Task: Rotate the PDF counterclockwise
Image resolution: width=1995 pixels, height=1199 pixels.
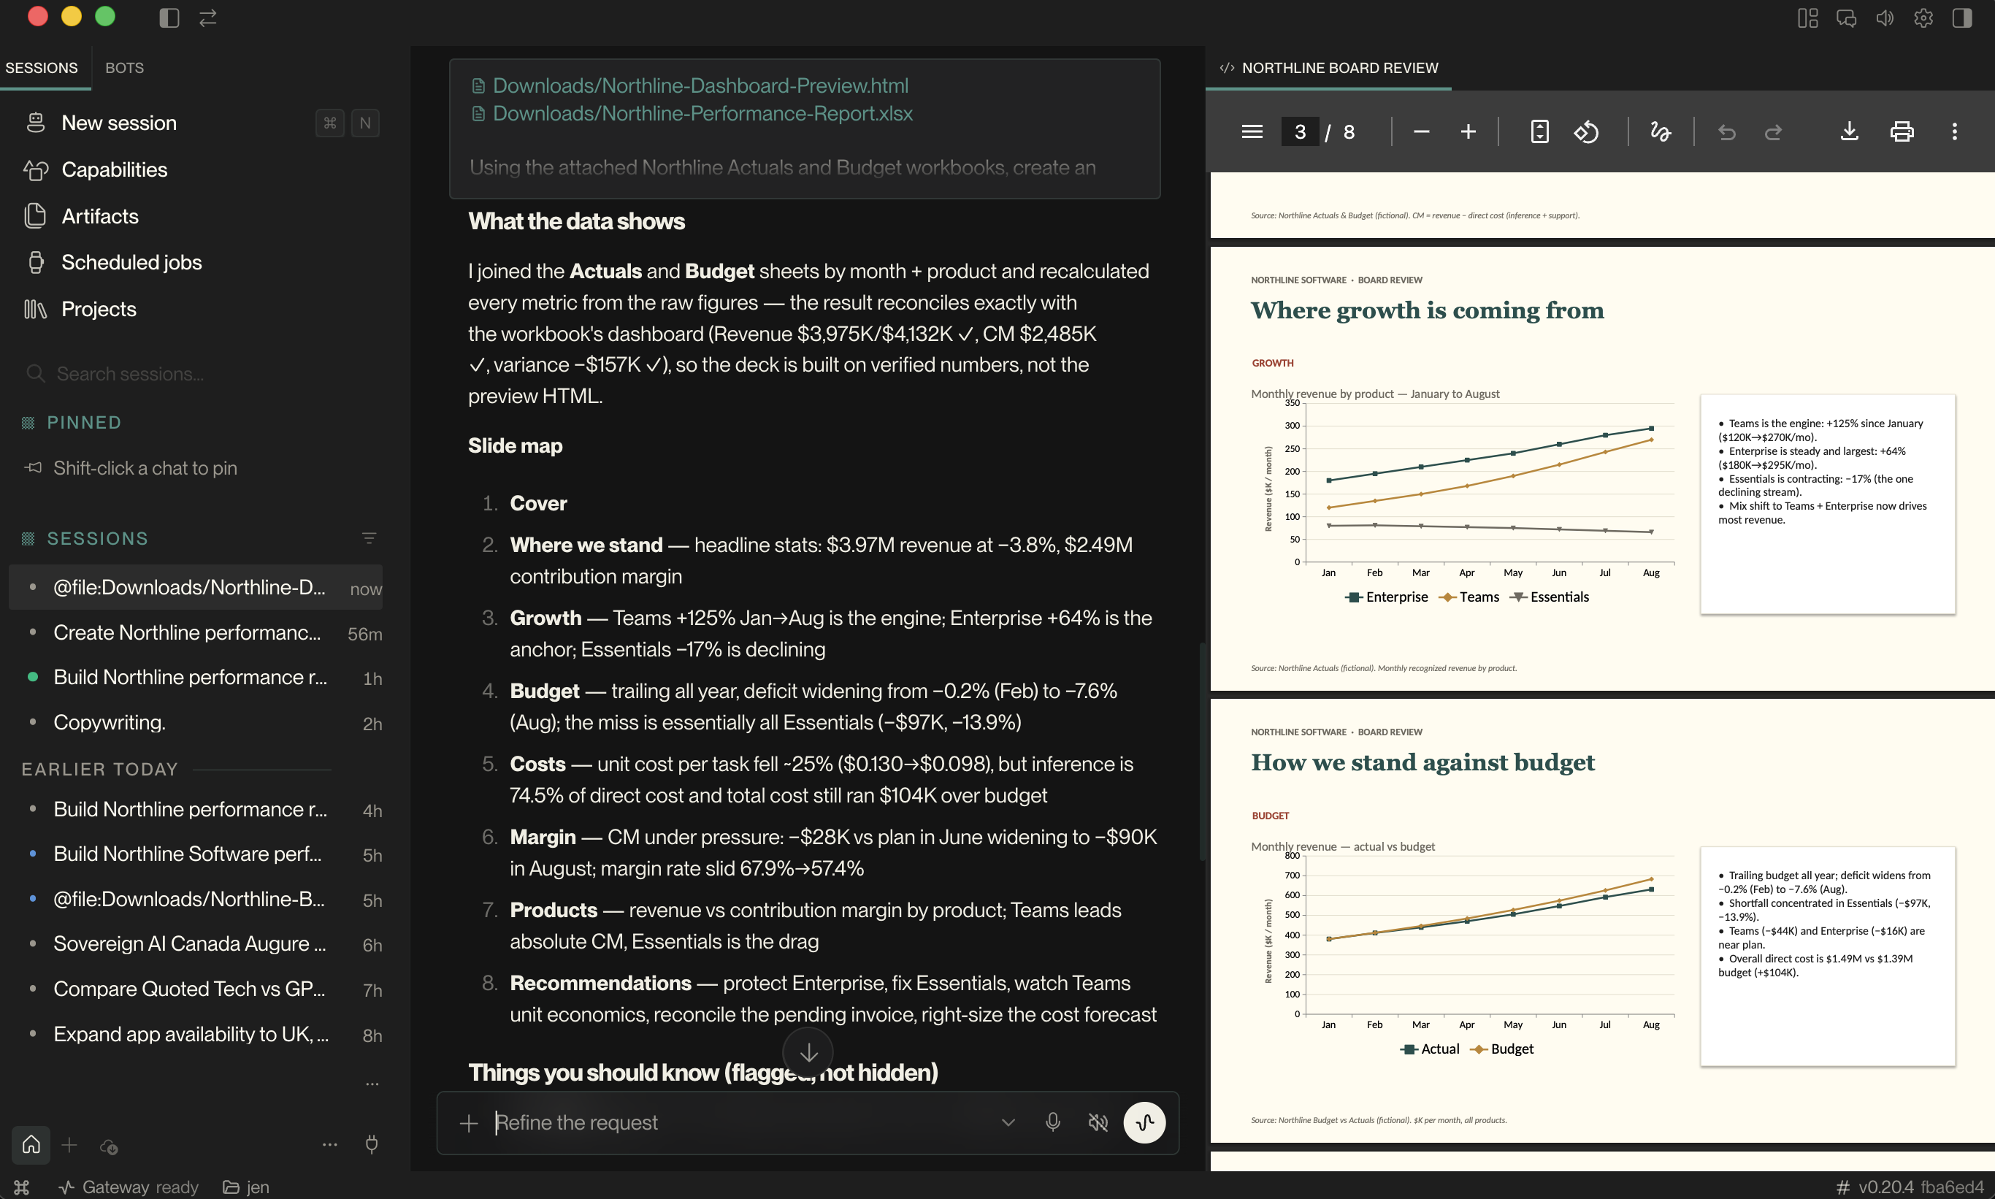Action: tap(1586, 131)
